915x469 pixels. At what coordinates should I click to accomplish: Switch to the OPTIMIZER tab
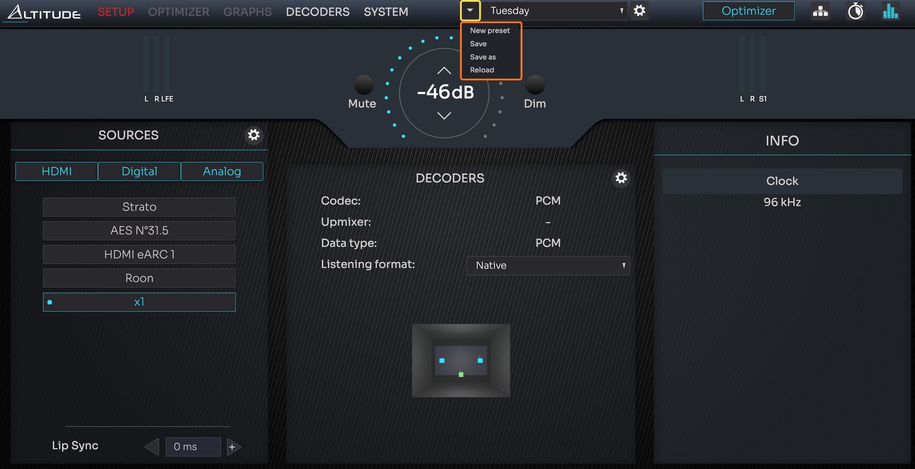(179, 11)
